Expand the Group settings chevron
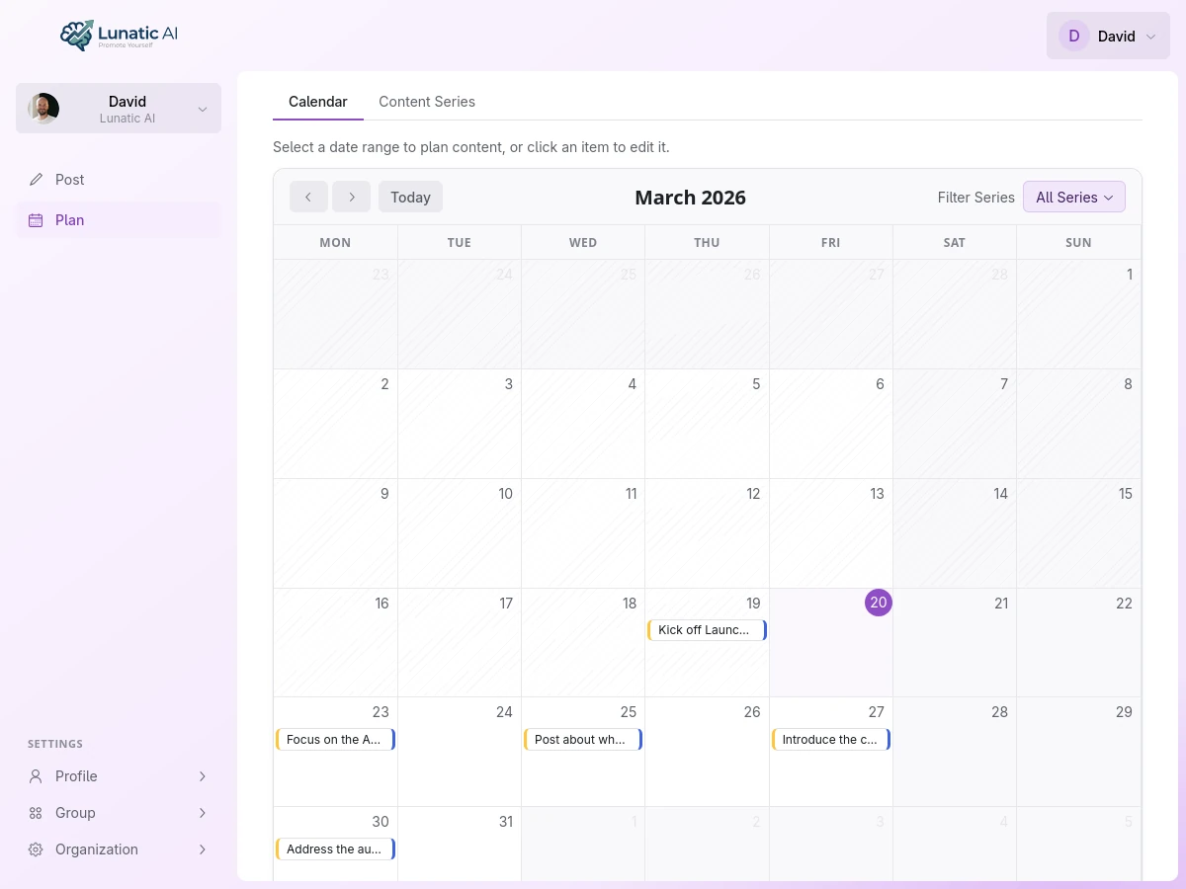The width and height of the screenshot is (1186, 889). point(203,813)
